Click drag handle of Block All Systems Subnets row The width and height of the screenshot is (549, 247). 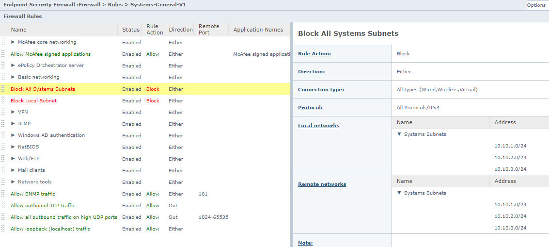click(x=3, y=89)
